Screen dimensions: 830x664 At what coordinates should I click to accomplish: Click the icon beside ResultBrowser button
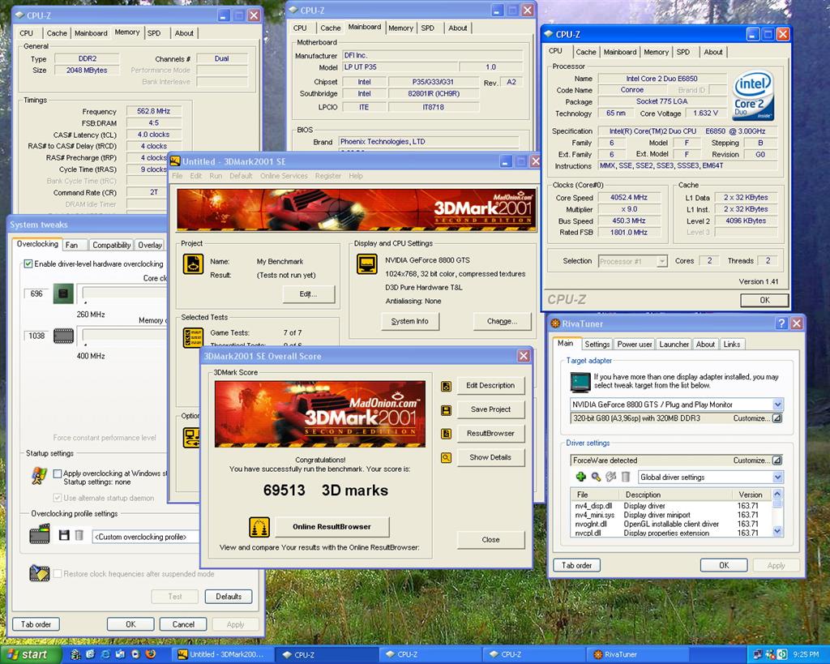point(447,434)
